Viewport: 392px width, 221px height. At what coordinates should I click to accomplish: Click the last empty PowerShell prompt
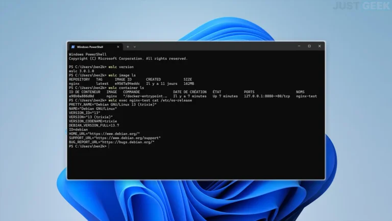coord(89,146)
